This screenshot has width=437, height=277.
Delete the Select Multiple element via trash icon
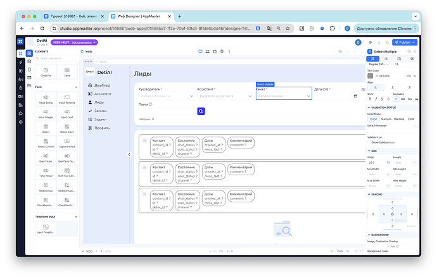click(415, 51)
